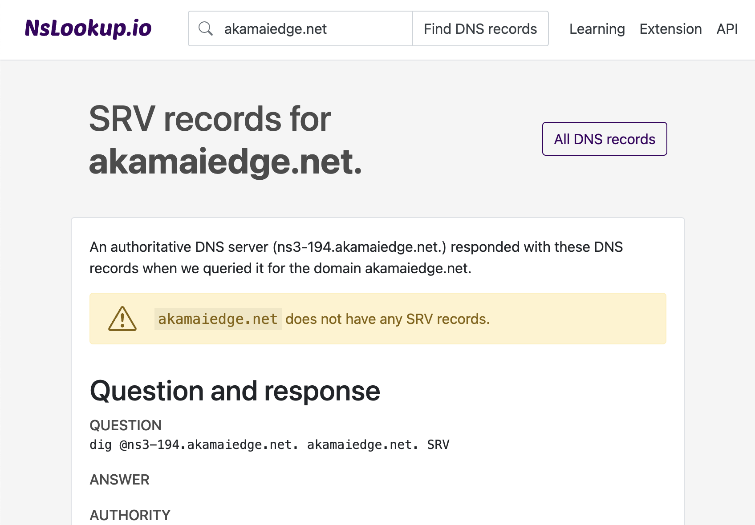
Task: Open All DNS records for akamaiedge.net
Action: point(604,139)
